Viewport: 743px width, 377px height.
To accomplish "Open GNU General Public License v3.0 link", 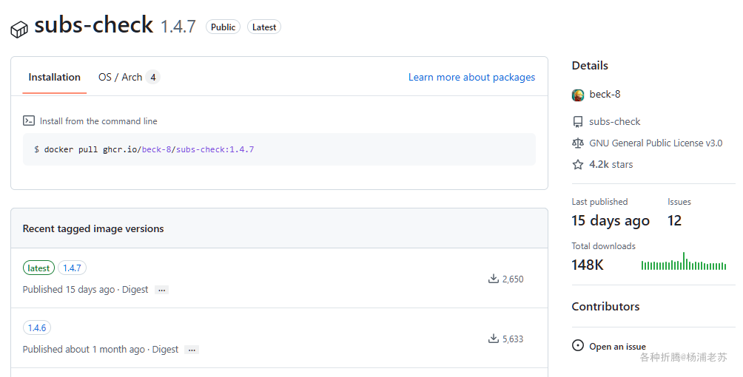I will coord(656,143).
